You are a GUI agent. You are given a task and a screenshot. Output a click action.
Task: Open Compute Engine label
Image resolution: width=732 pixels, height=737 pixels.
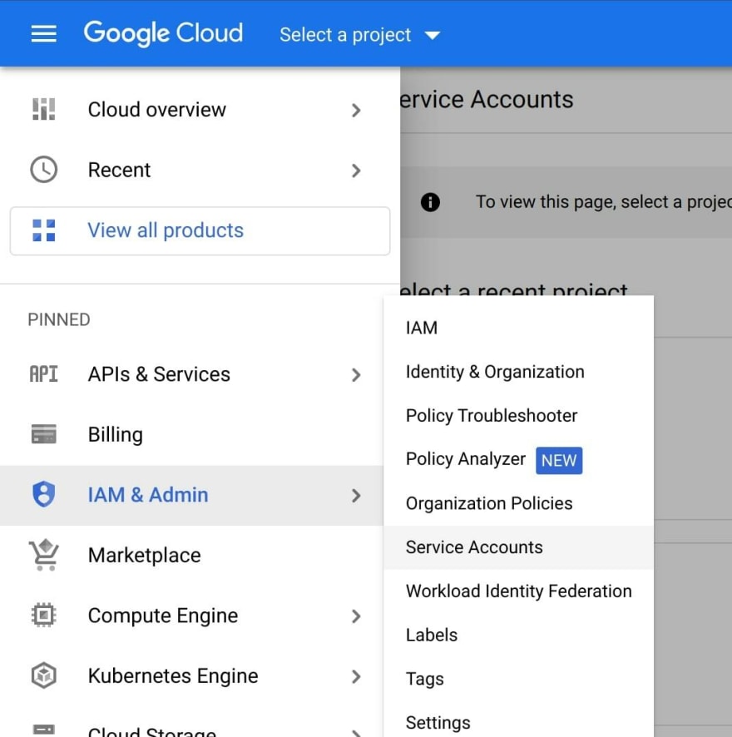[x=163, y=616]
